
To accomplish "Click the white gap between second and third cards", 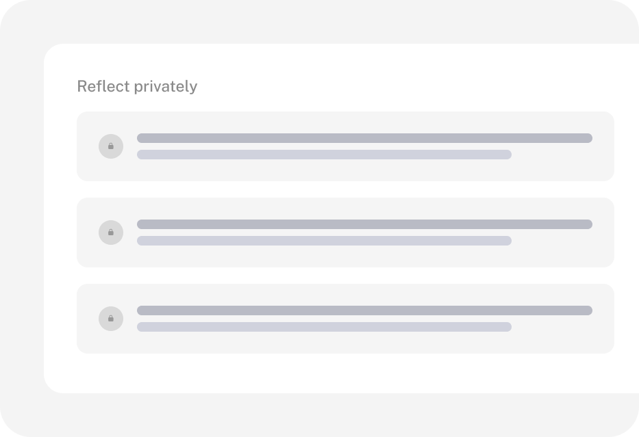I will (x=346, y=276).
